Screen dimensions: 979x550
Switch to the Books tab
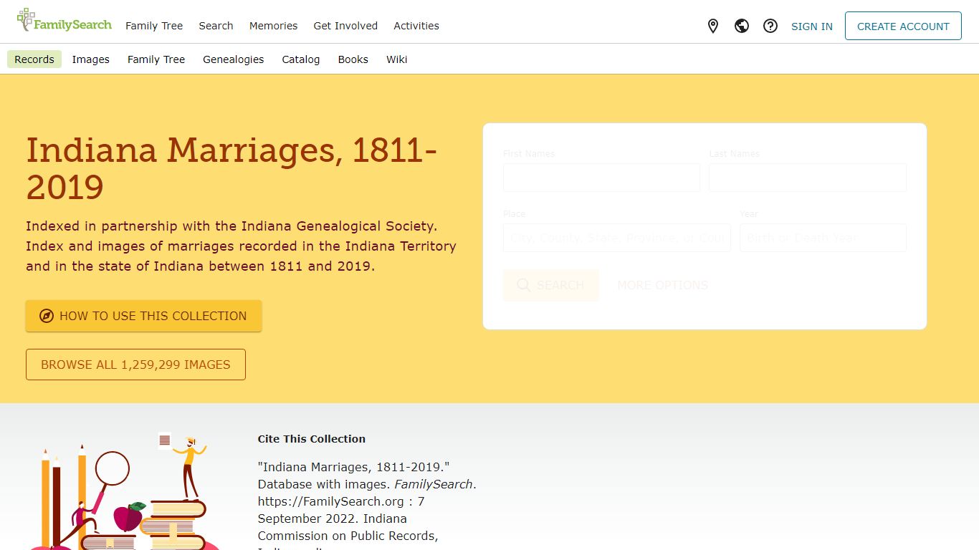click(x=353, y=59)
